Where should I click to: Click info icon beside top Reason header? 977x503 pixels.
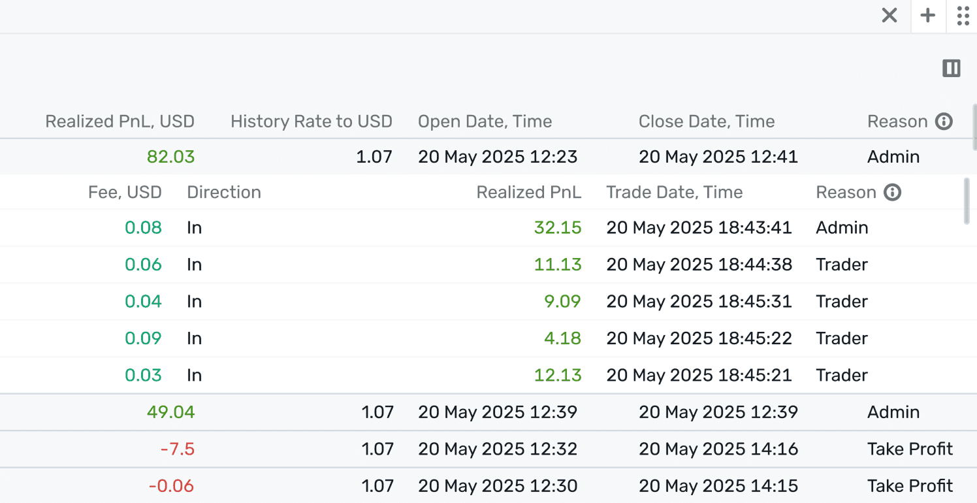click(944, 122)
